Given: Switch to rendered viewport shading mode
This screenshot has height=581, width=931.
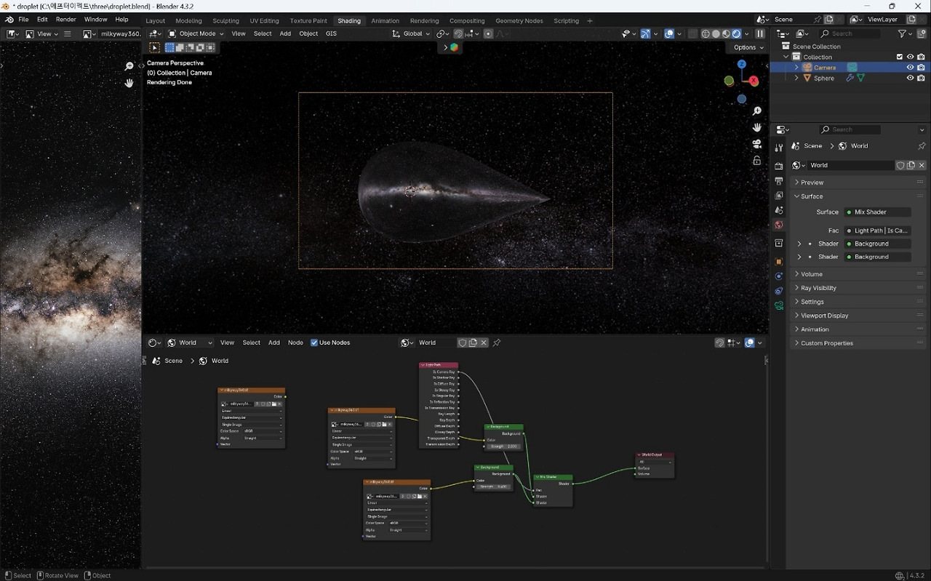Looking at the screenshot, I should (736, 33).
